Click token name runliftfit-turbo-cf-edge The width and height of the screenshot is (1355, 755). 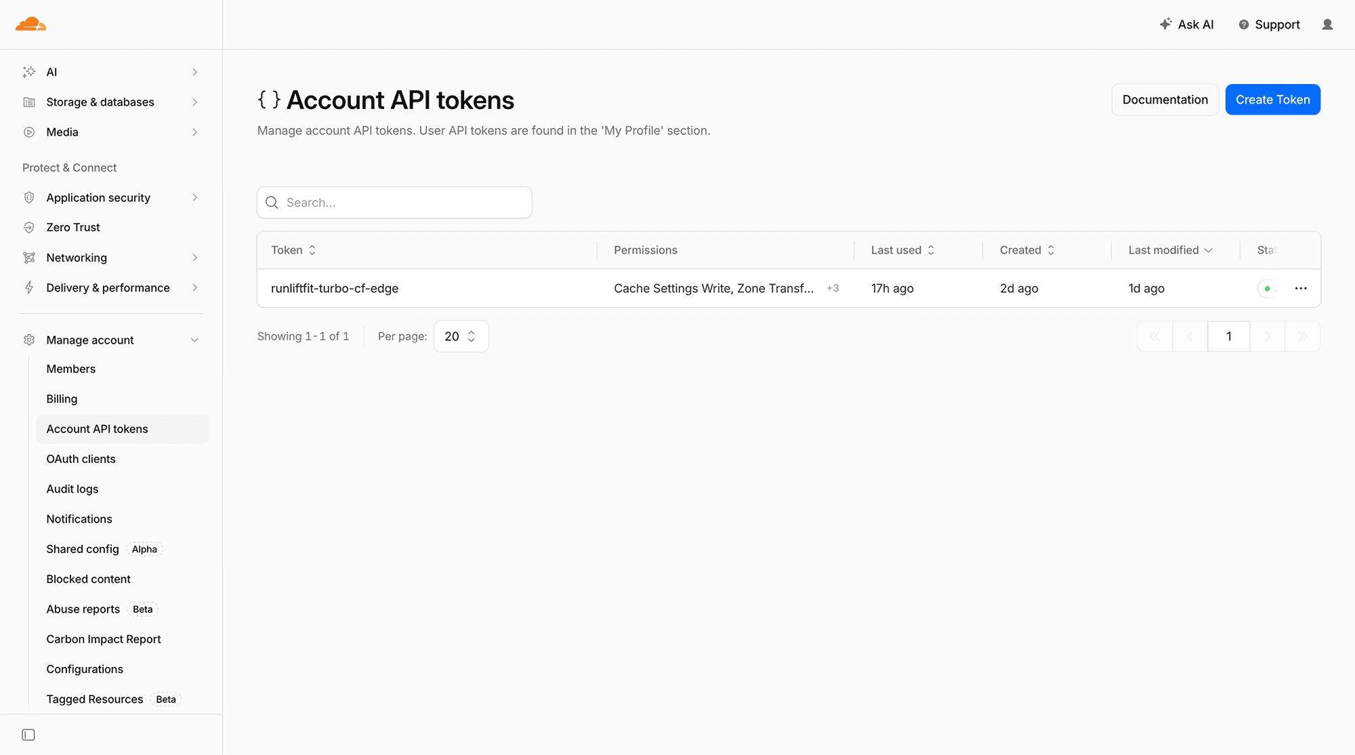[x=335, y=288]
